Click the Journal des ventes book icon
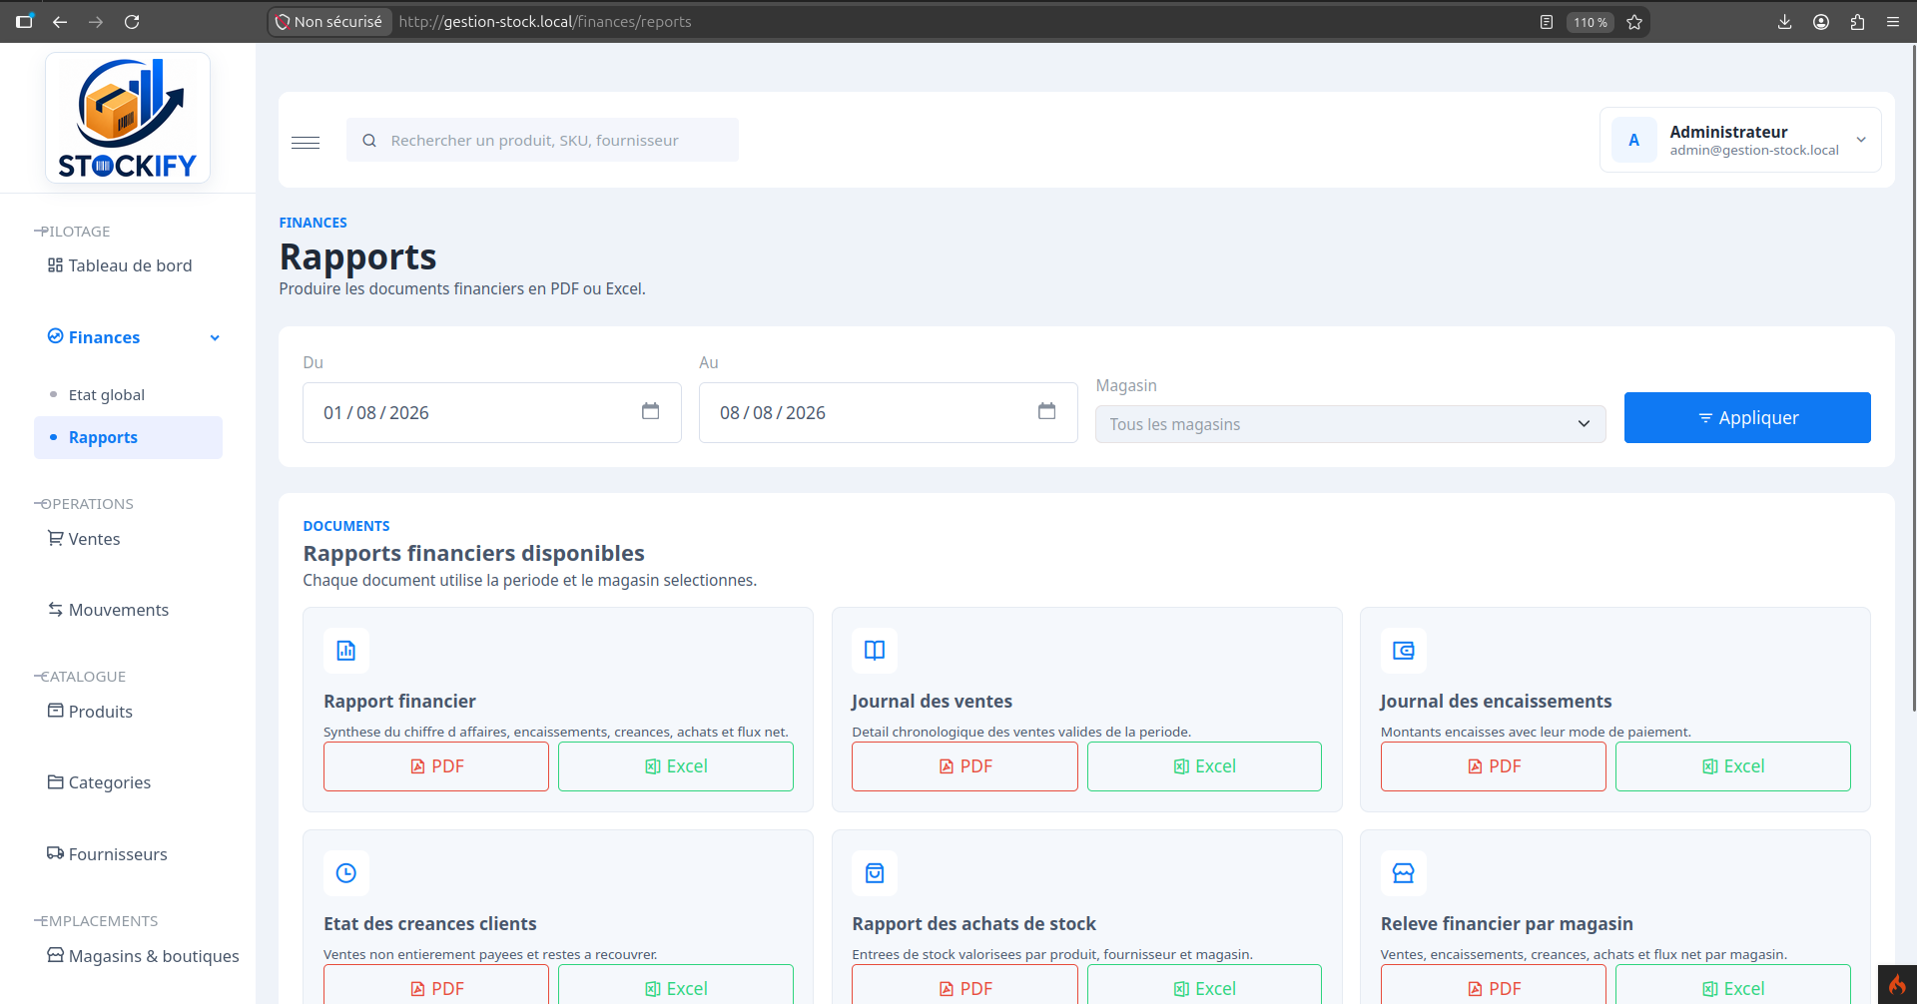The image size is (1917, 1004). coord(875,651)
